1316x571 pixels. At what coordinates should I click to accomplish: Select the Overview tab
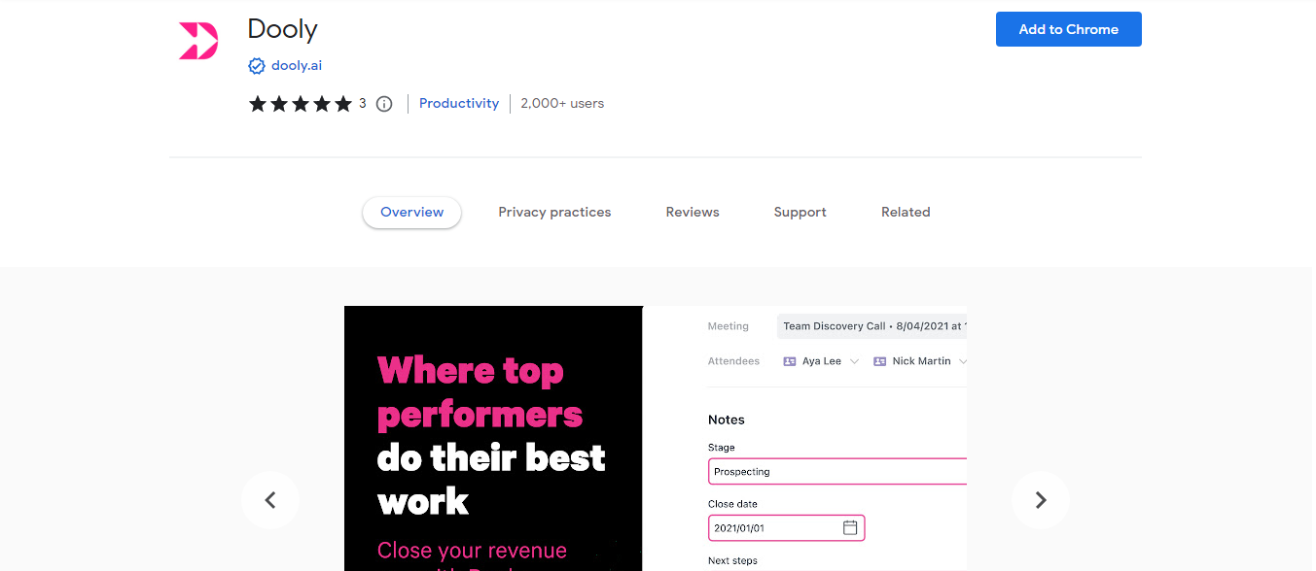pyautogui.click(x=411, y=212)
